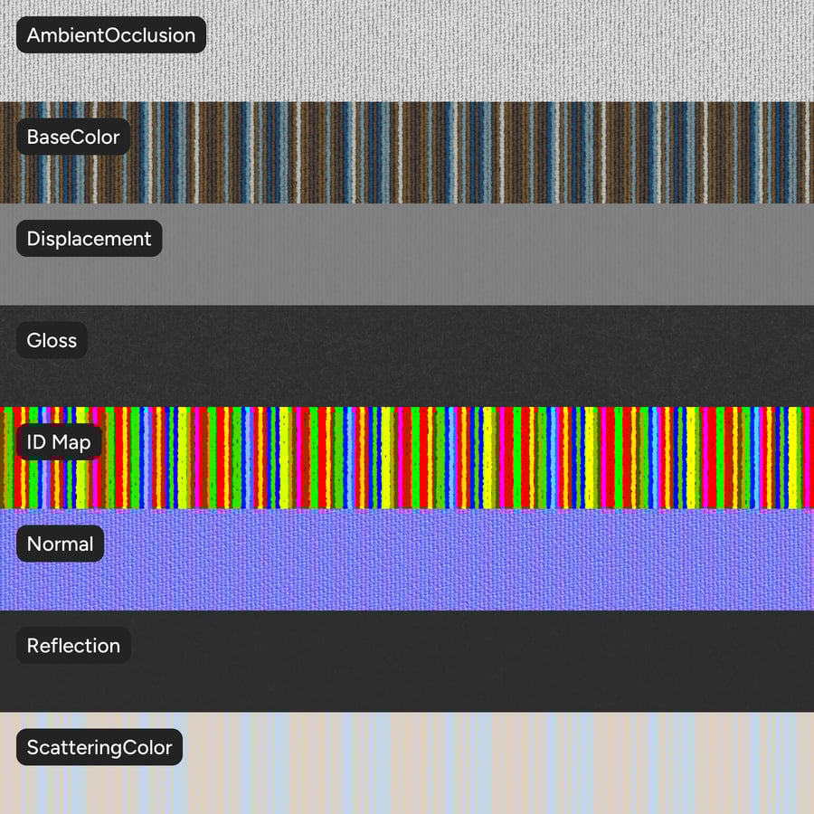Select the ID Map label

tap(59, 441)
